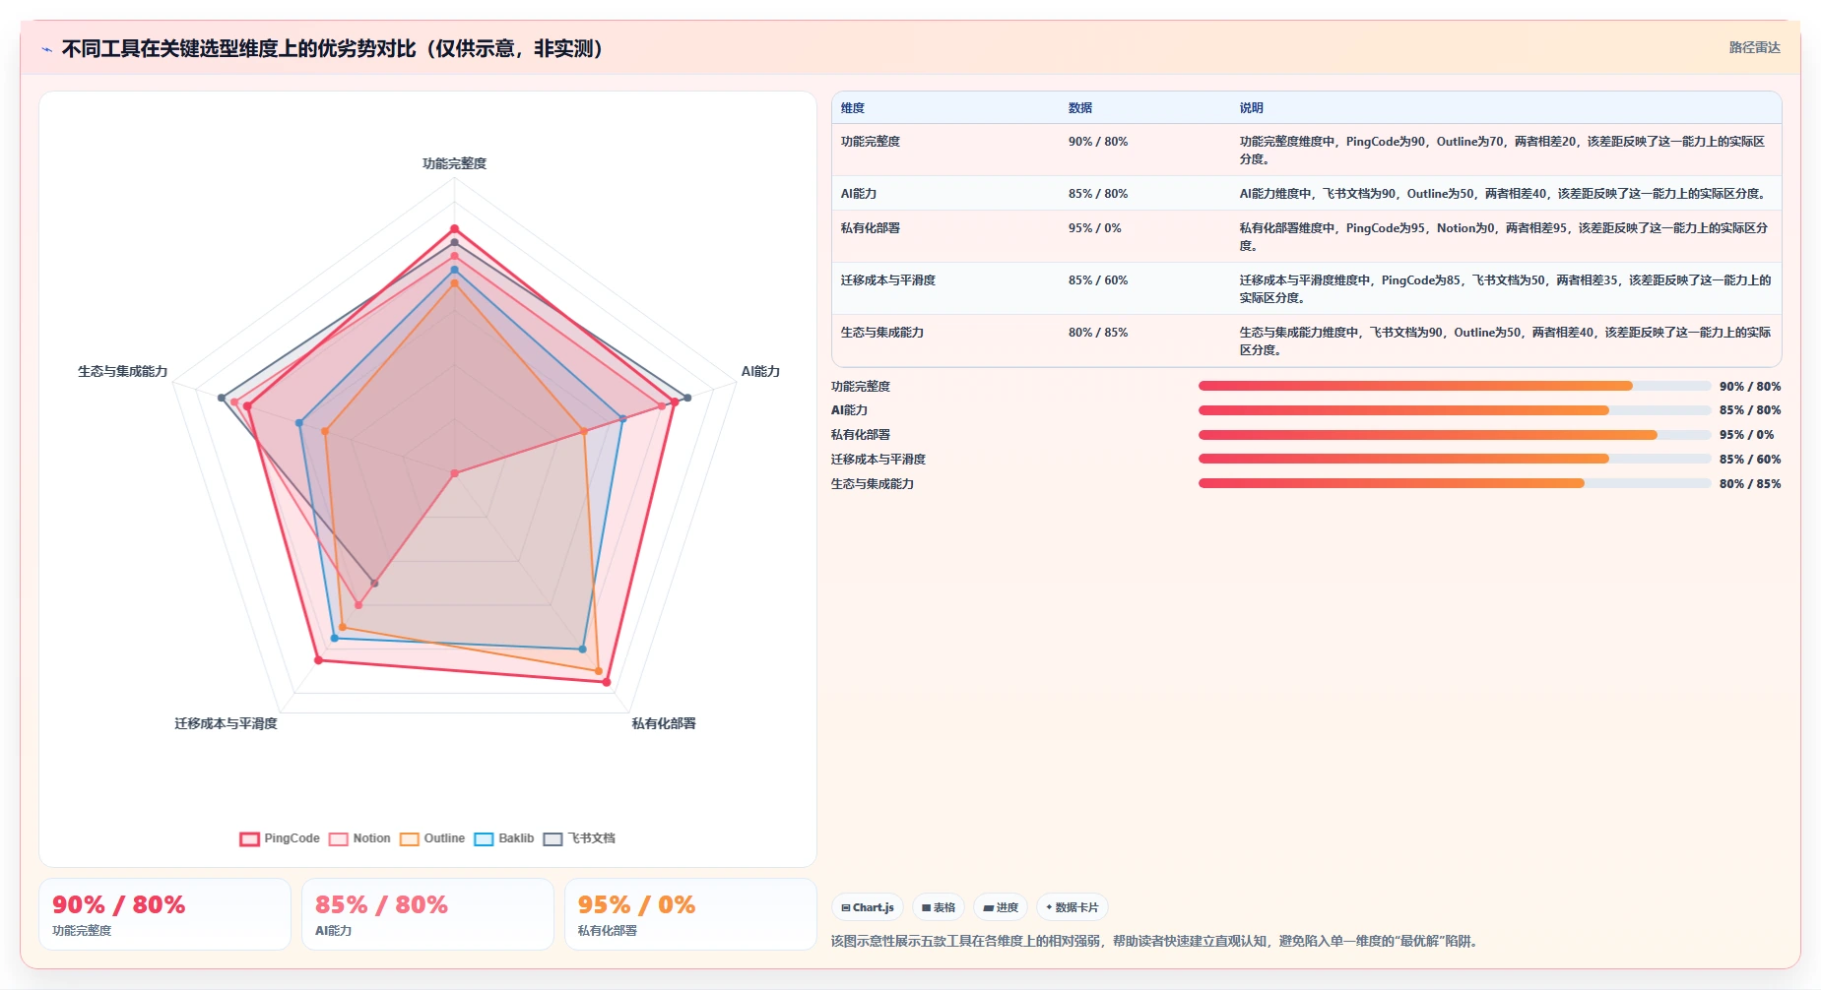Click the 私有化部署 progress bar

pos(1455,435)
